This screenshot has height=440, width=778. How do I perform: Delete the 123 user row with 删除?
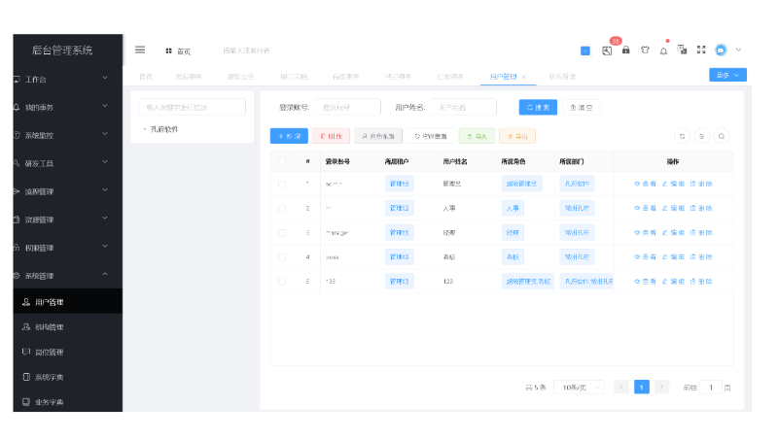[x=701, y=281]
